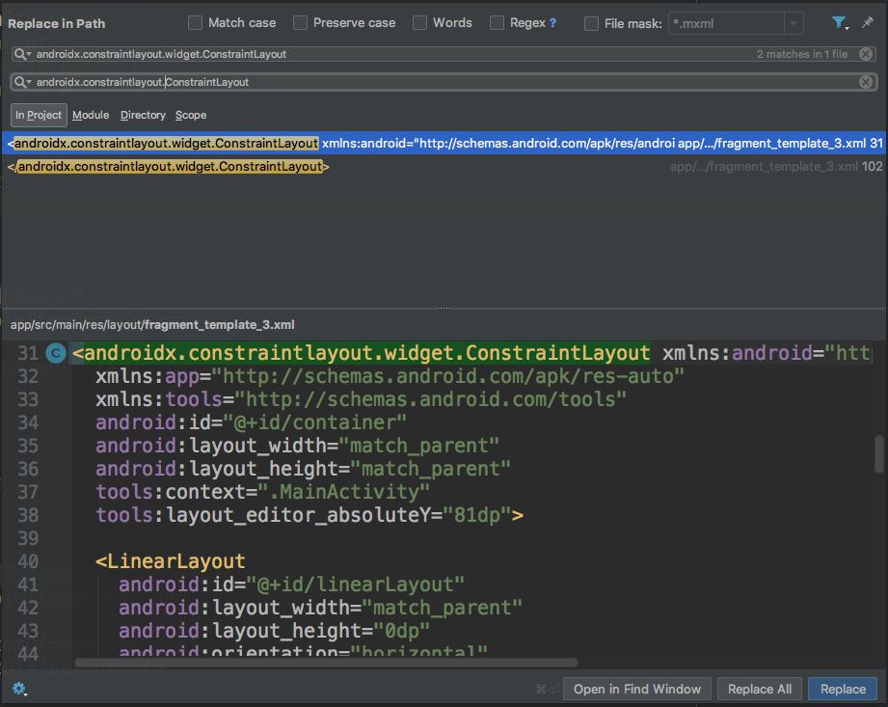The image size is (888, 707).
Task: Select the In Project scope tab
Action: 39,115
